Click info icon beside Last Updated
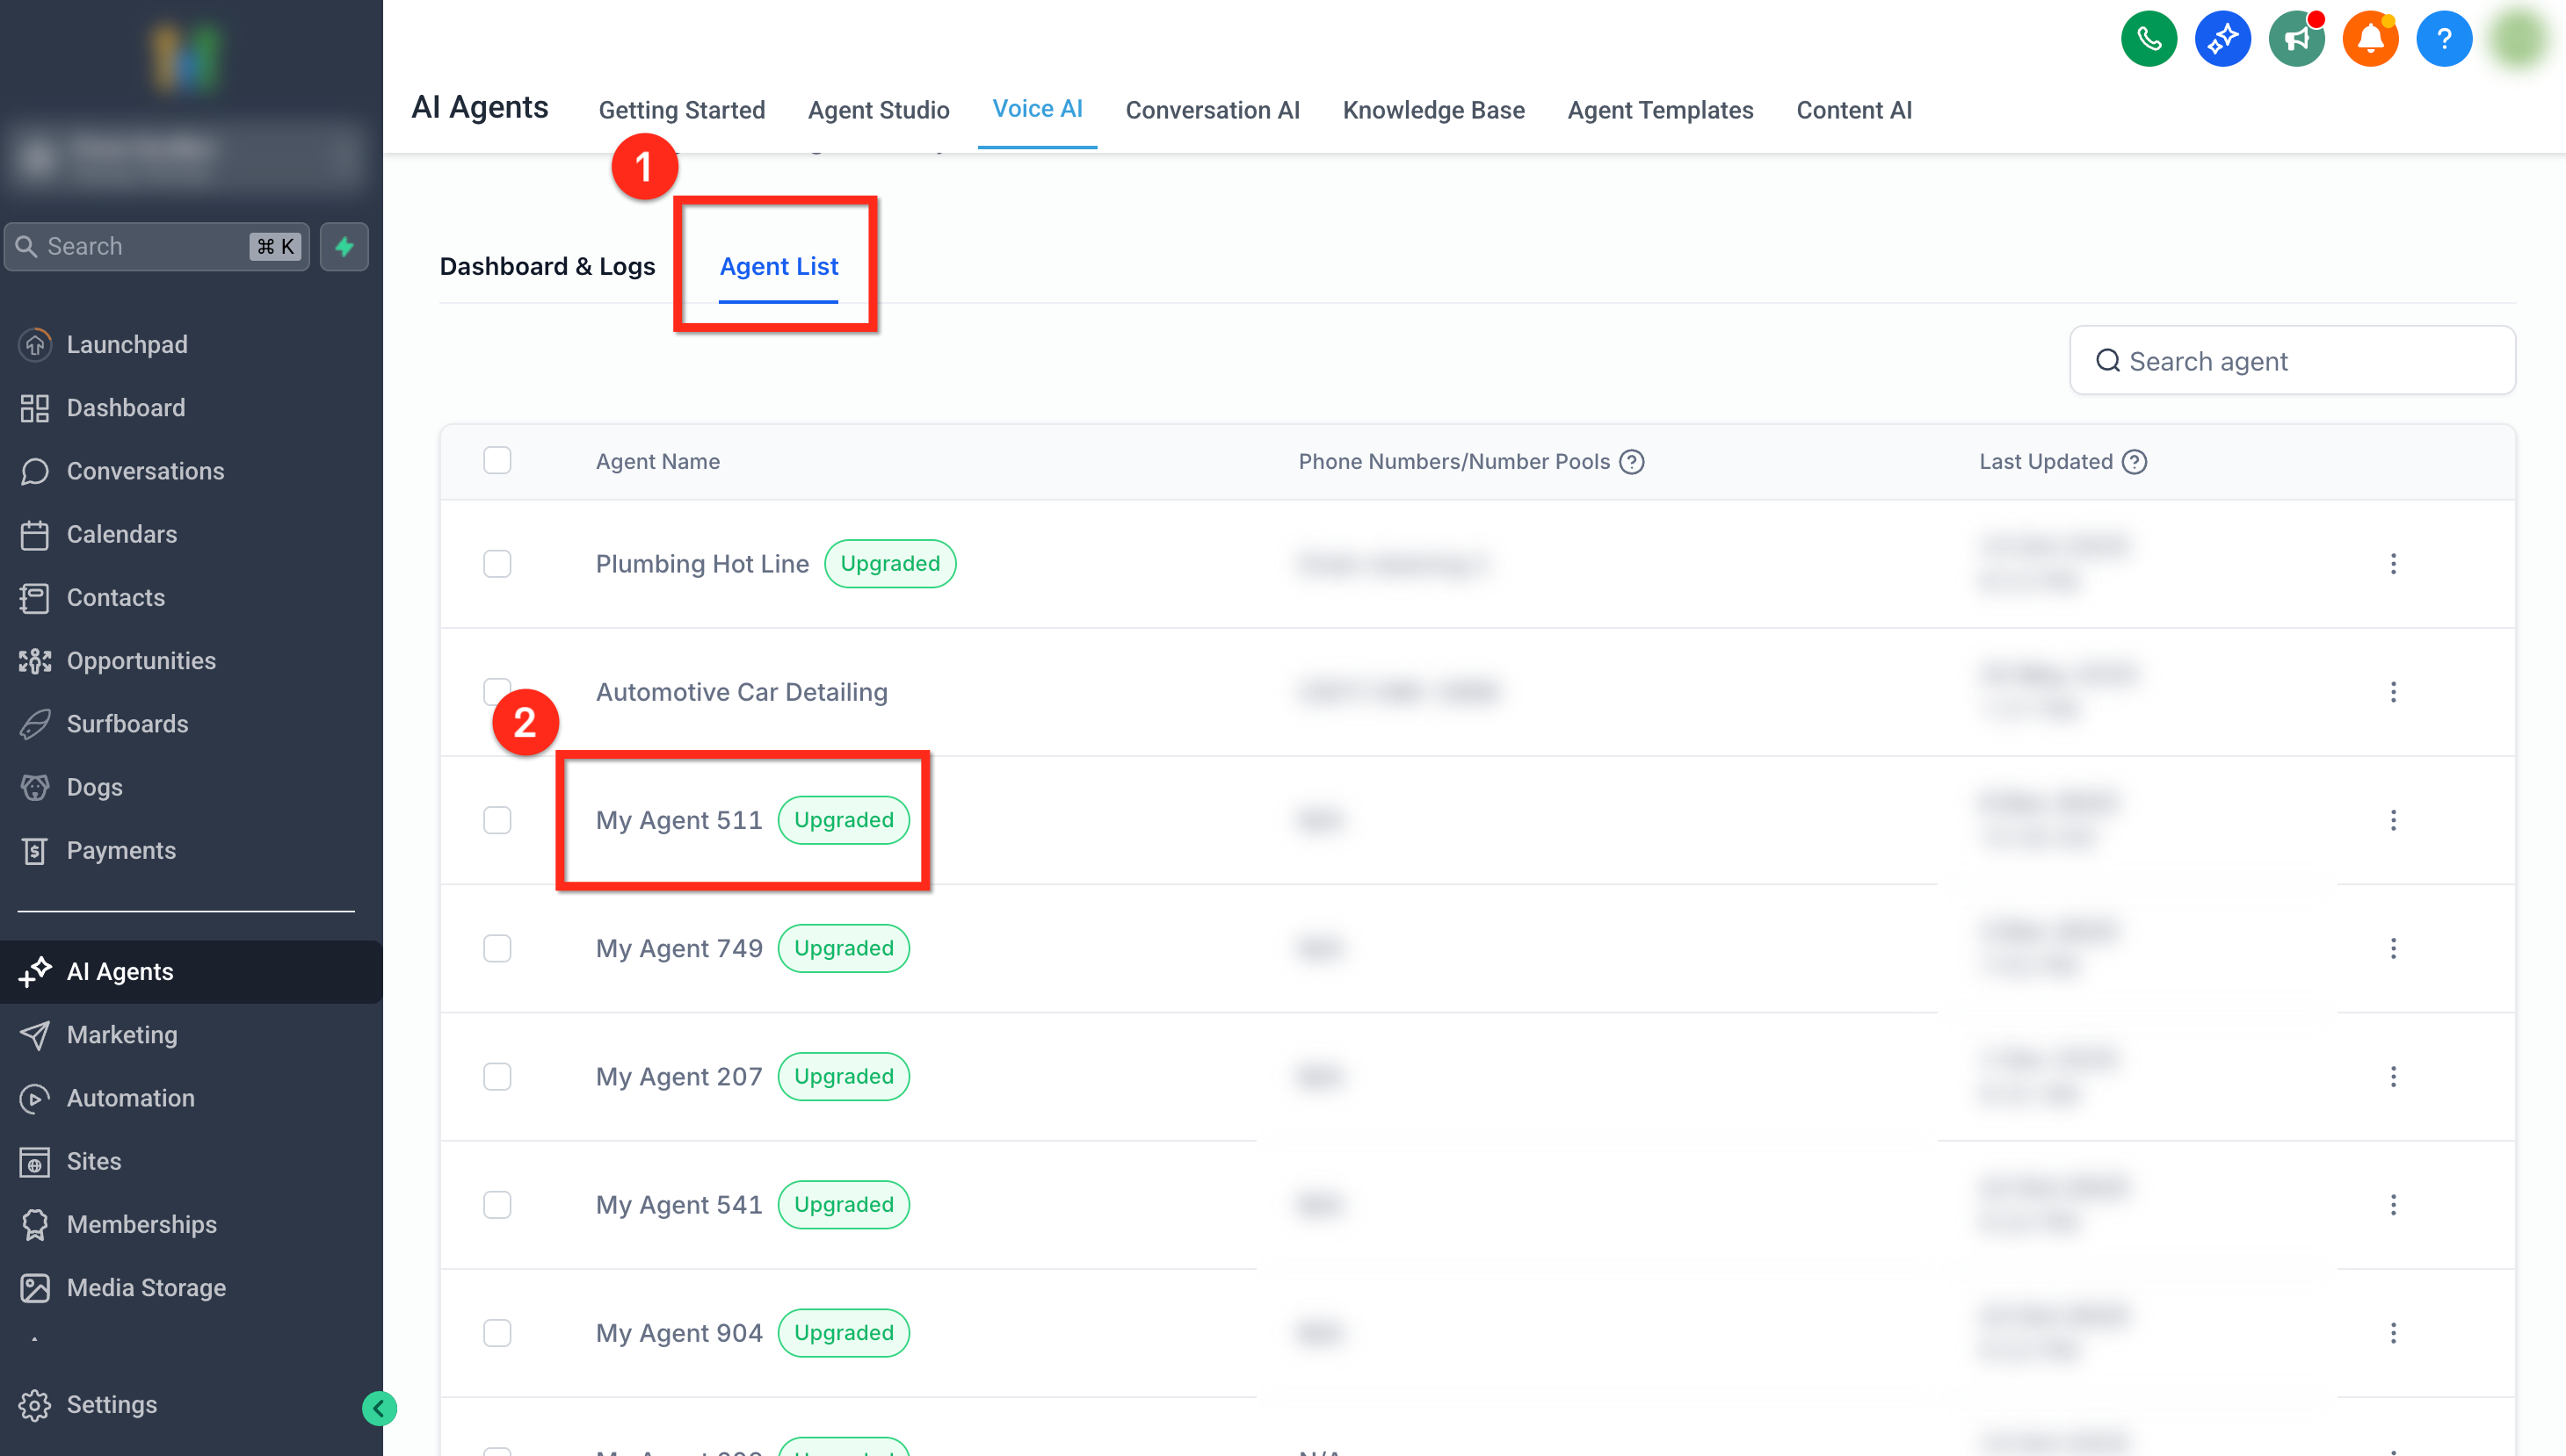The image size is (2566, 1456). point(2134,461)
